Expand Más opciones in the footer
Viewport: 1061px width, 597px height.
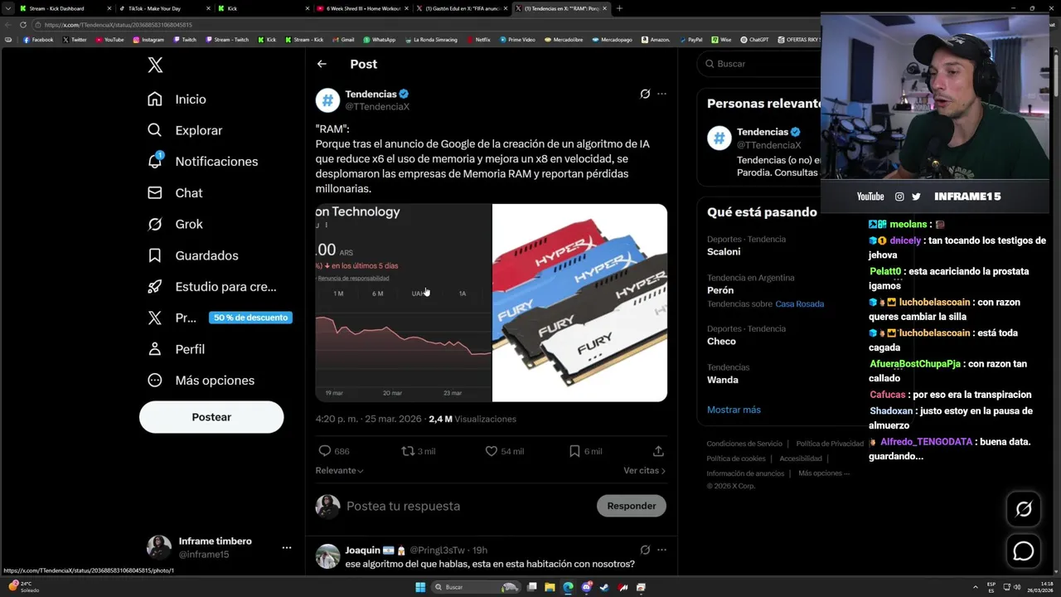(x=824, y=473)
